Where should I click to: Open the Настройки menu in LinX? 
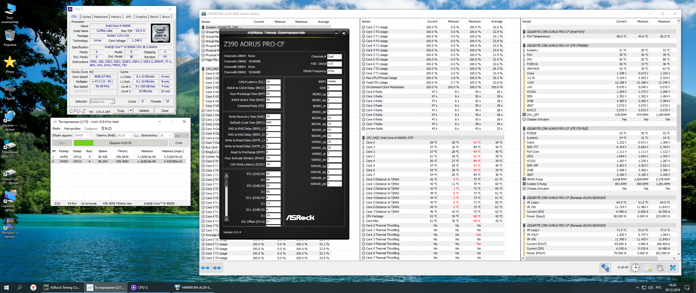pos(72,129)
